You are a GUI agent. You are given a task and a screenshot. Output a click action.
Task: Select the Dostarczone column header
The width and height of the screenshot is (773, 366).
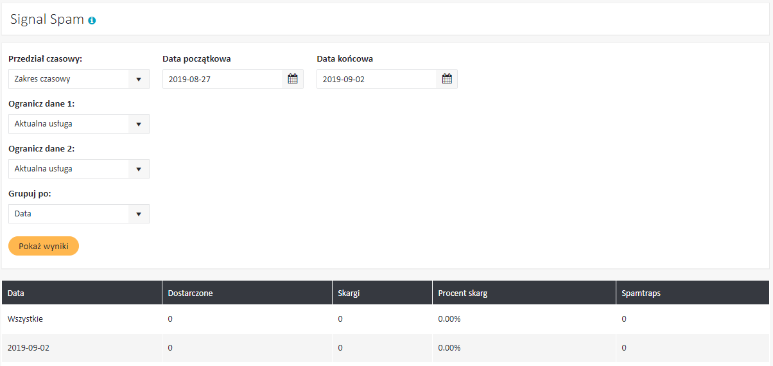click(190, 293)
